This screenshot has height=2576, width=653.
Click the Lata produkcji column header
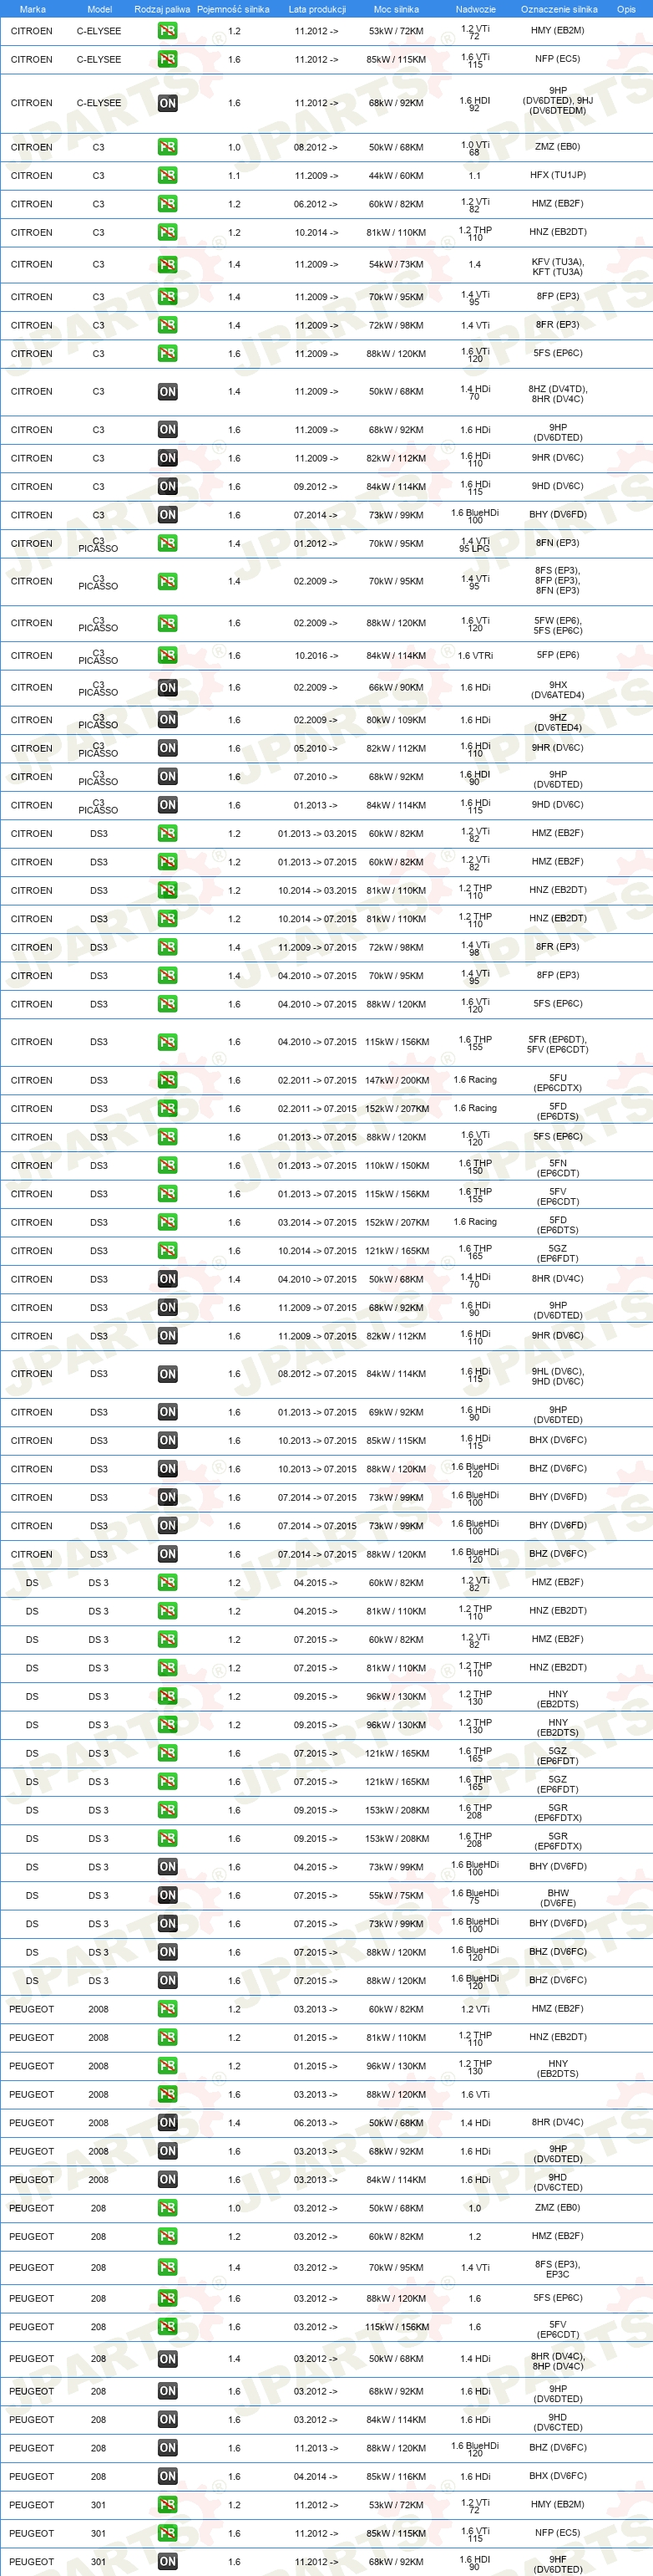[x=316, y=9]
